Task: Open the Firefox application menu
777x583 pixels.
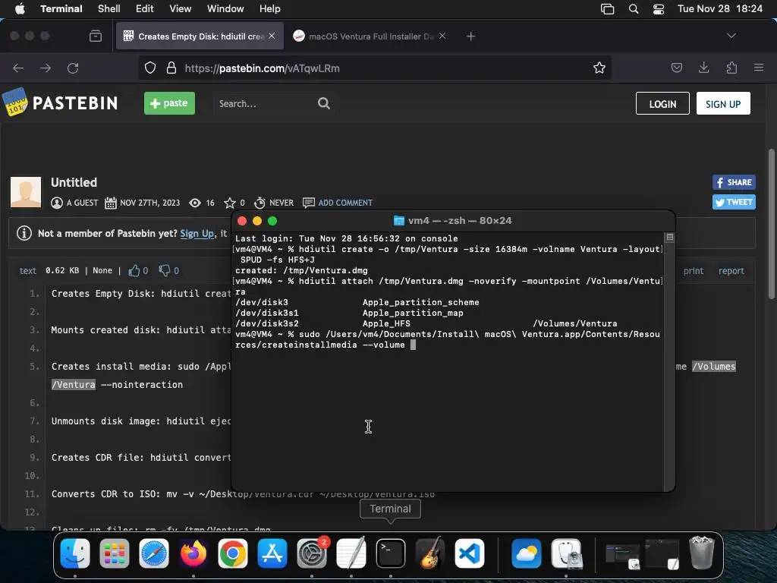Action: pyautogui.click(x=759, y=68)
